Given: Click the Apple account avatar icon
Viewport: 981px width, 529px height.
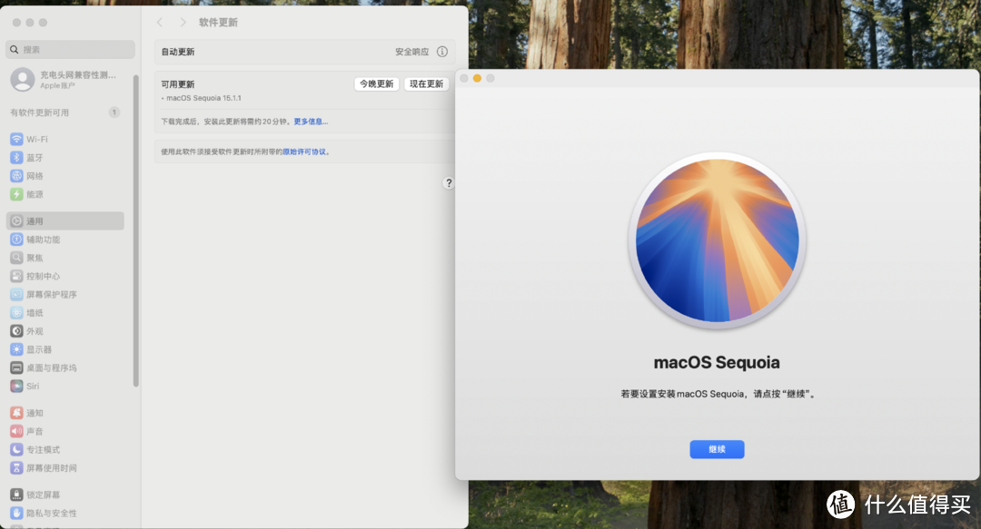Looking at the screenshot, I should click(23, 80).
